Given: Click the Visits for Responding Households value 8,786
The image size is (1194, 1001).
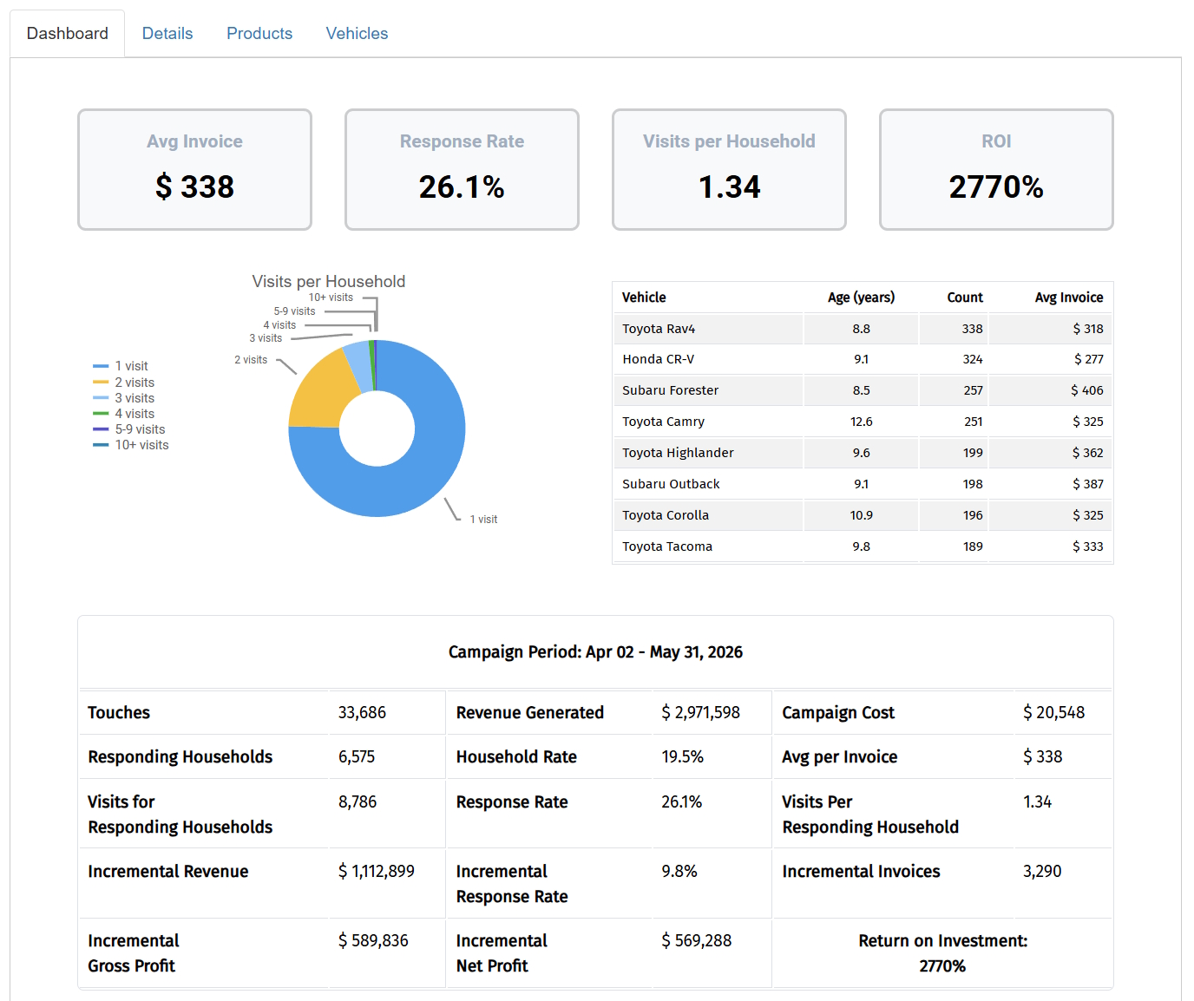Looking at the screenshot, I should (358, 802).
